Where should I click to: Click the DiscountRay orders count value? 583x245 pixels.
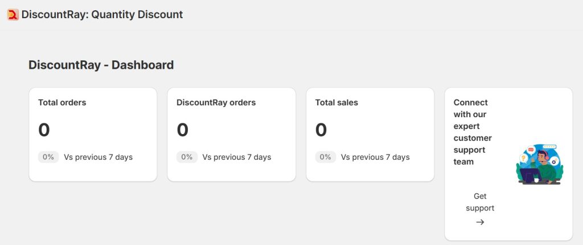pos(182,130)
